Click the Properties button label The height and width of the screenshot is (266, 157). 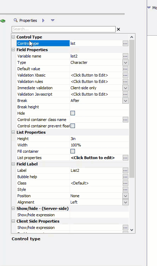28,20
